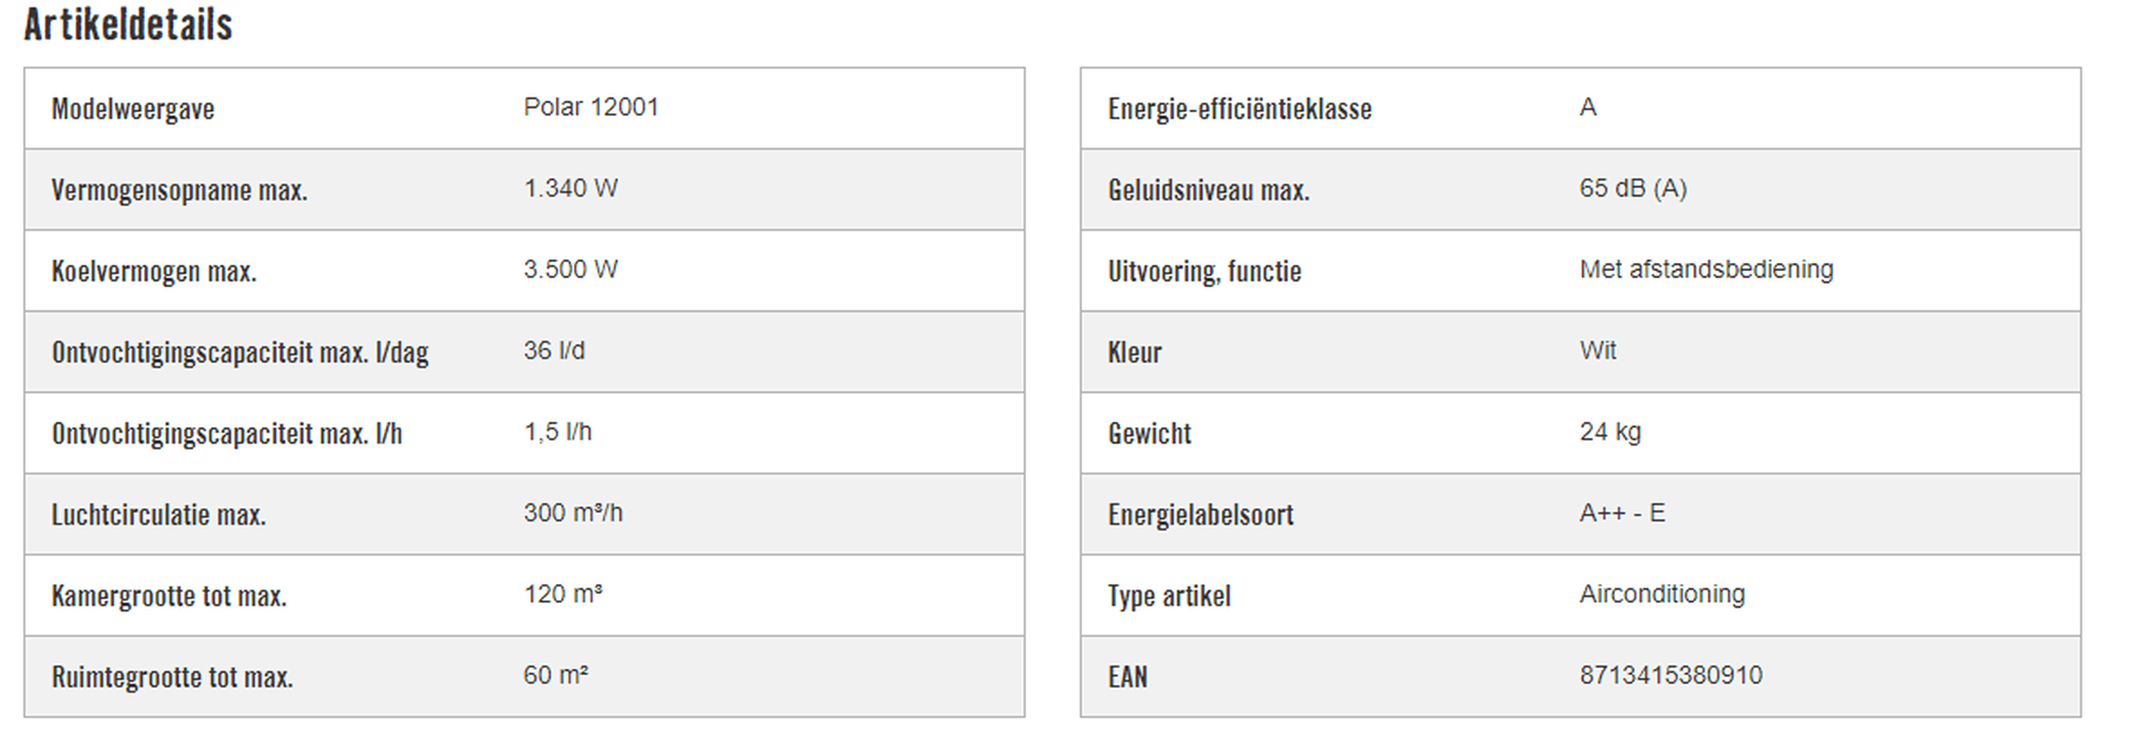Select the Wit color value
The width and height of the screenshot is (2129, 745).
pyautogui.click(x=1598, y=350)
